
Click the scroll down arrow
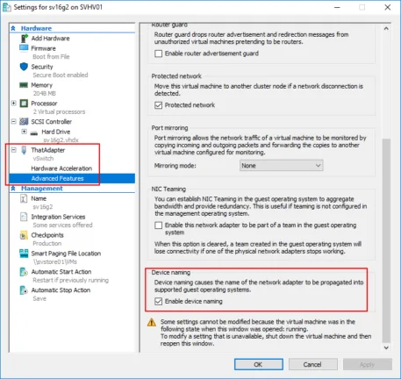(x=386, y=347)
